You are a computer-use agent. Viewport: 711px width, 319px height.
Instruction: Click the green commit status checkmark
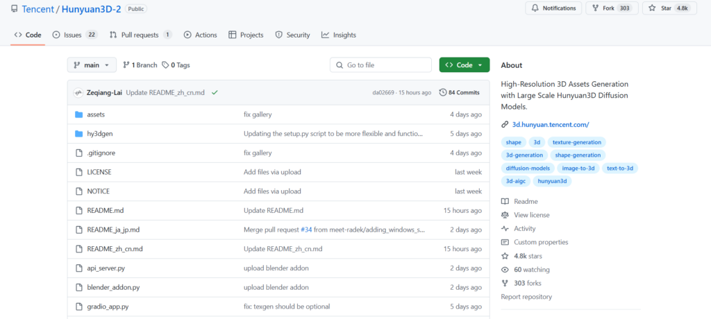[x=215, y=92]
